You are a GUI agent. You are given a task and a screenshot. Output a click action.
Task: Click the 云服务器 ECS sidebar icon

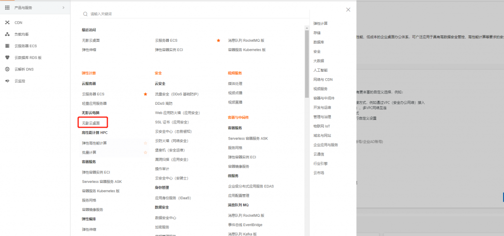point(7,46)
